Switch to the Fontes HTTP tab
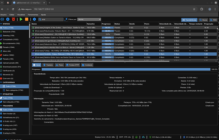Viewport: 219px width, 140px height. coord(72,65)
